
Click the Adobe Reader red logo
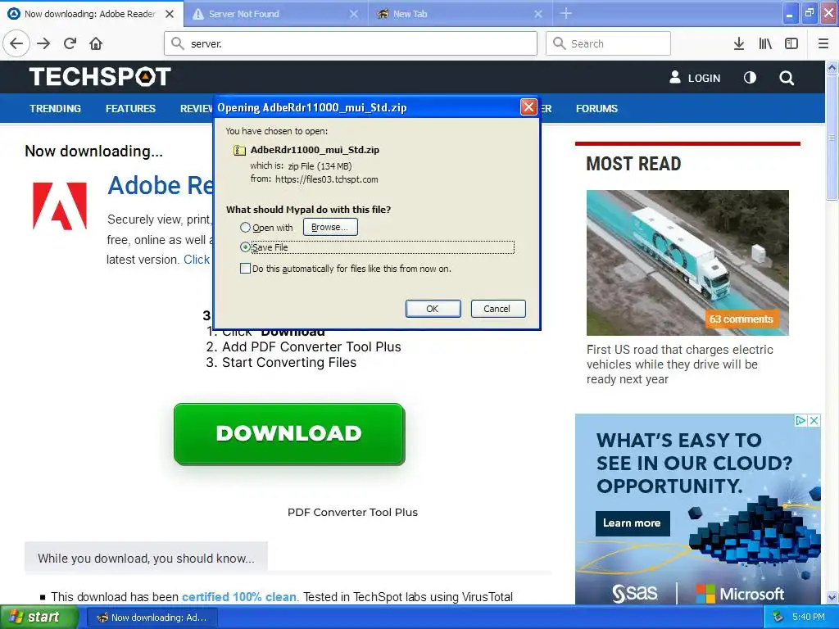[60, 206]
